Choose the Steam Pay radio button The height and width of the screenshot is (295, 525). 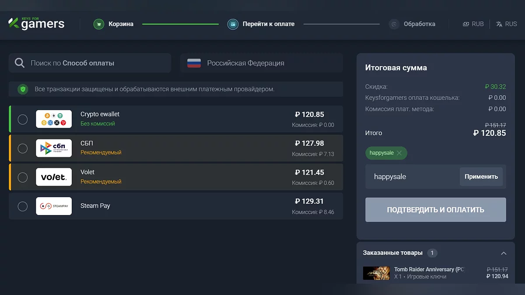click(x=23, y=206)
